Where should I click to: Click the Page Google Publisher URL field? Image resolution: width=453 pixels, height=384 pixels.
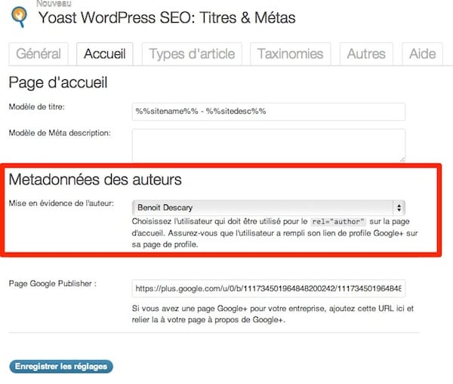click(268, 288)
